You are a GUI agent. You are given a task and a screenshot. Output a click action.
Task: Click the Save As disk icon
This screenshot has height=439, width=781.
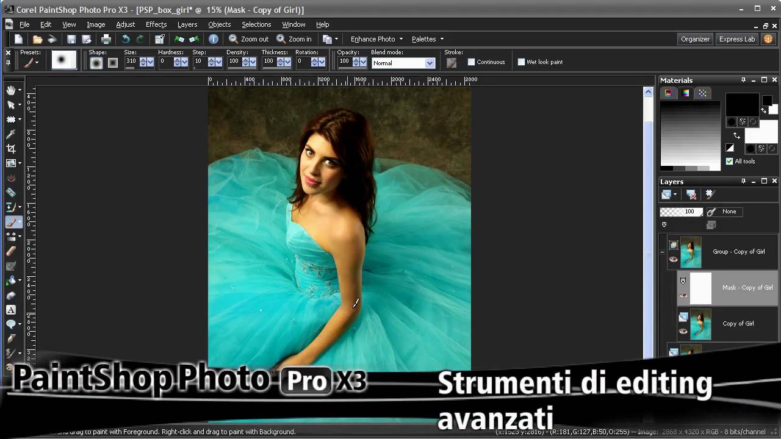[x=87, y=39]
